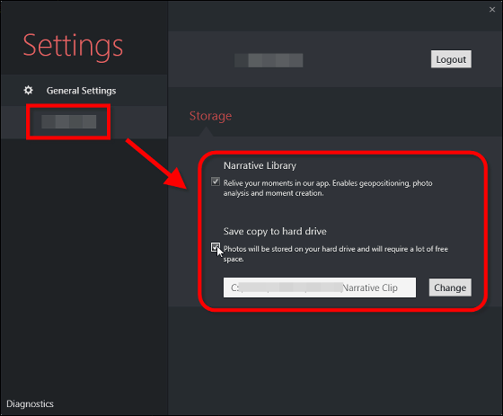This screenshot has width=503, height=416.
Task: Switch to the Storage tab
Action: [x=210, y=116]
